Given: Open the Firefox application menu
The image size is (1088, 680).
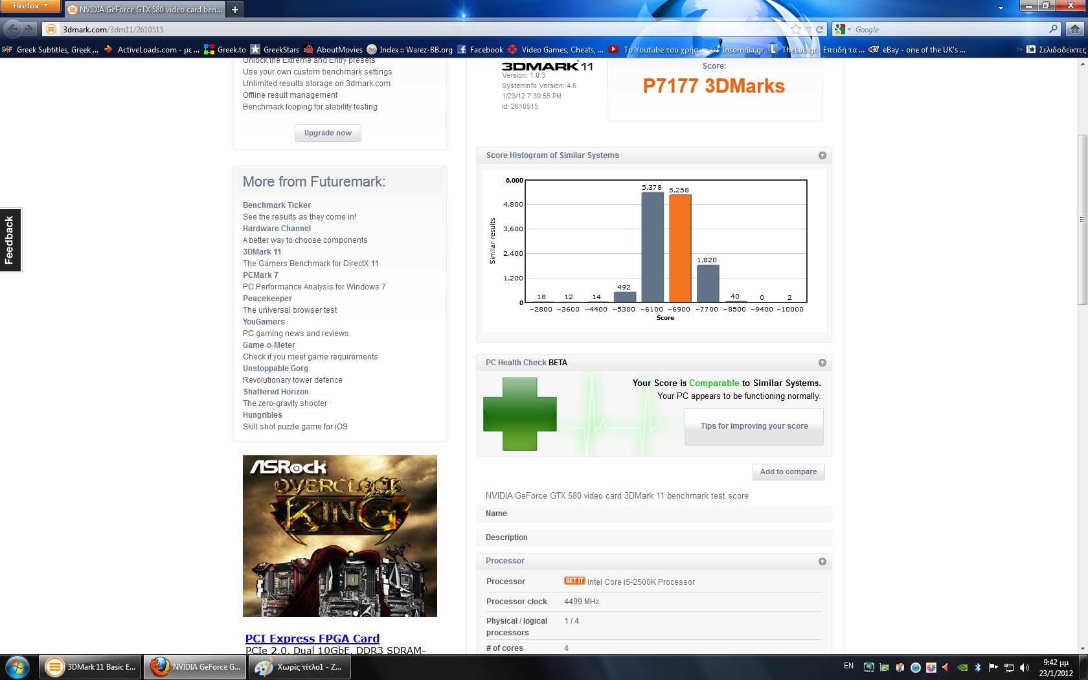Looking at the screenshot, I should pos(30,6).
